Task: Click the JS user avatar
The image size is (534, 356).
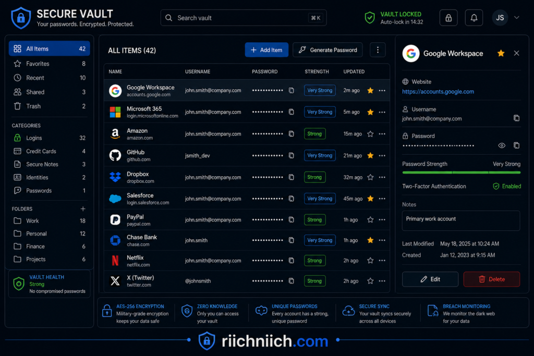Action: click(x=500, y=18)
